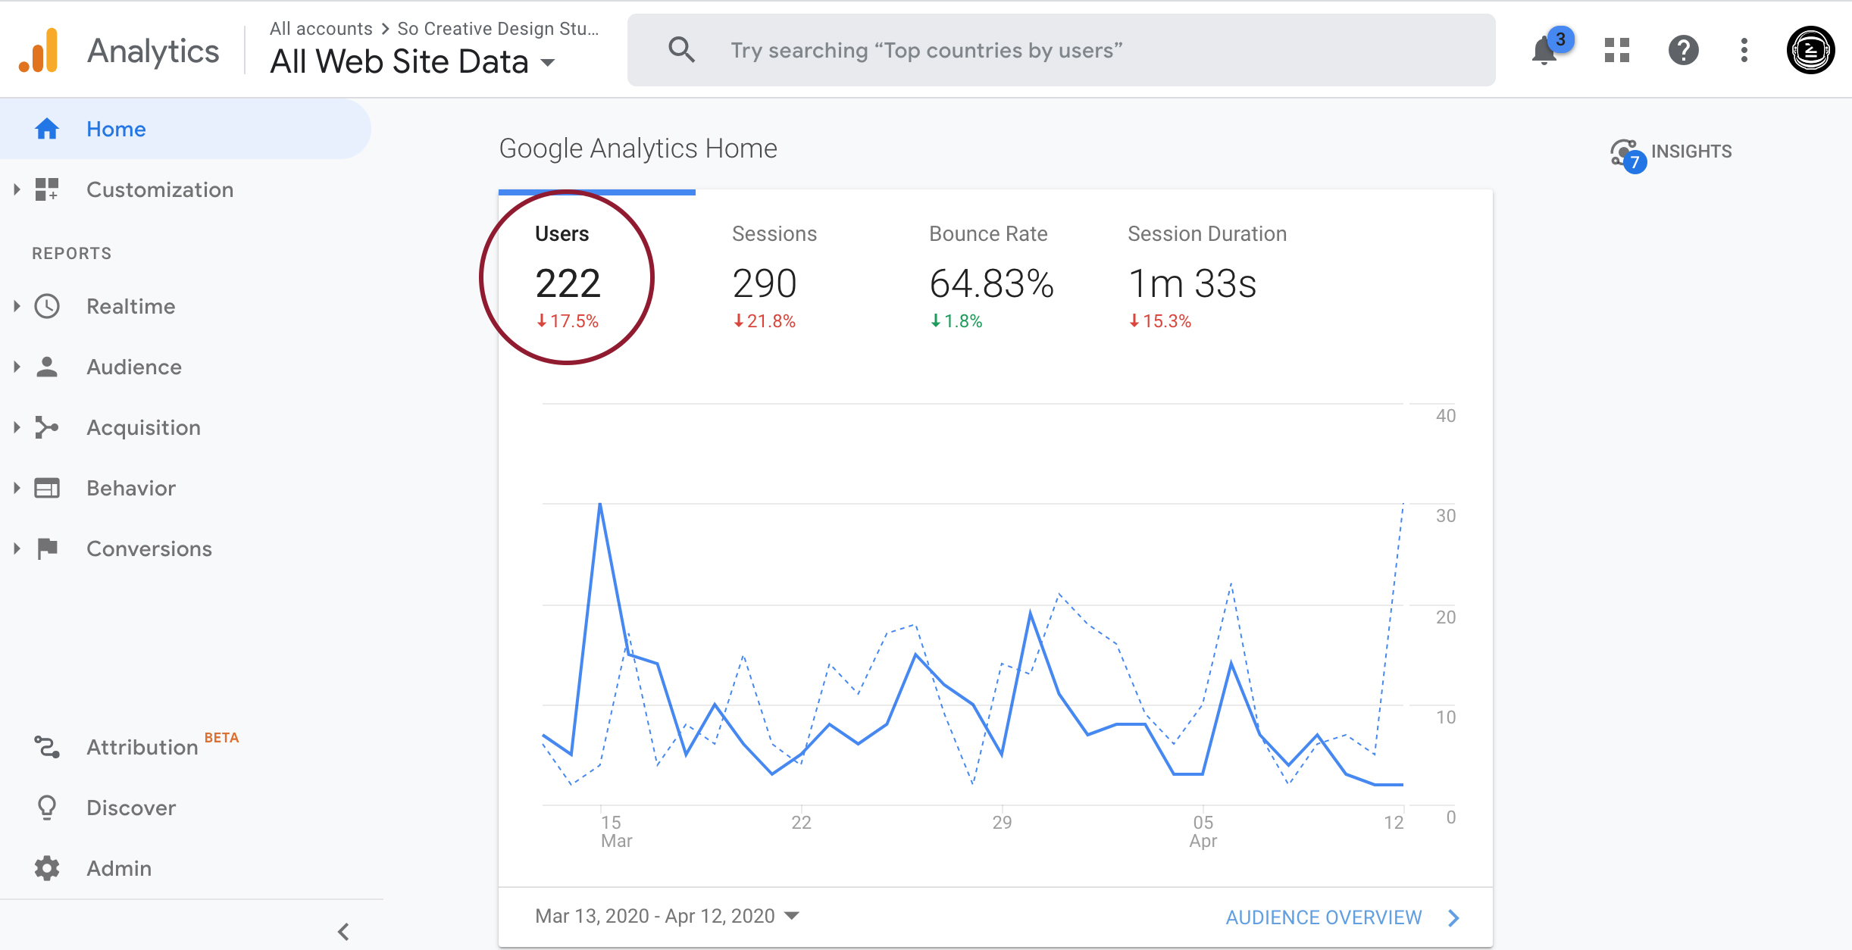Click the Attribution path icon
This screenshot has width=1852, height=950.
[x=47, y=747]
